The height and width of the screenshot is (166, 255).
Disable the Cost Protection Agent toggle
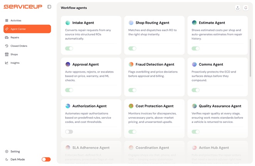point(132,132)
